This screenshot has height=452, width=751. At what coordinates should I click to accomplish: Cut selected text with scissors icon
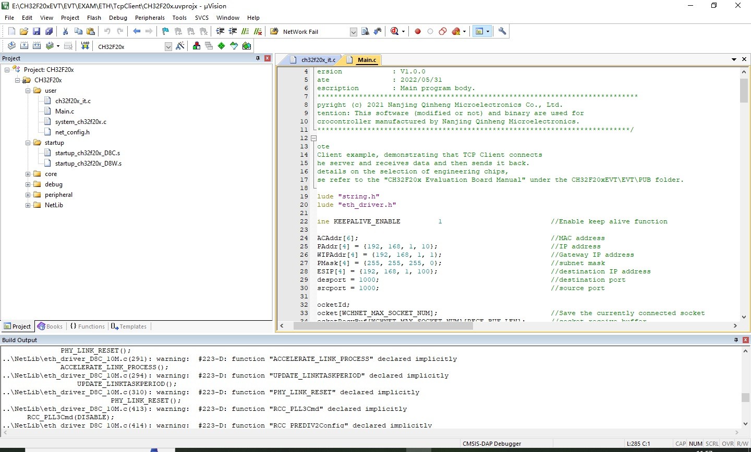click(66, 31)
